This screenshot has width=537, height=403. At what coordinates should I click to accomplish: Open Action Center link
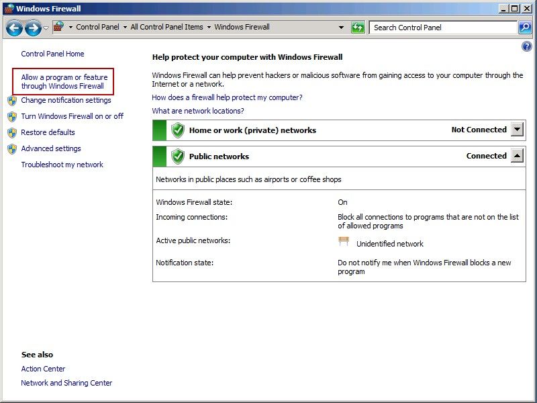(43, 369)
